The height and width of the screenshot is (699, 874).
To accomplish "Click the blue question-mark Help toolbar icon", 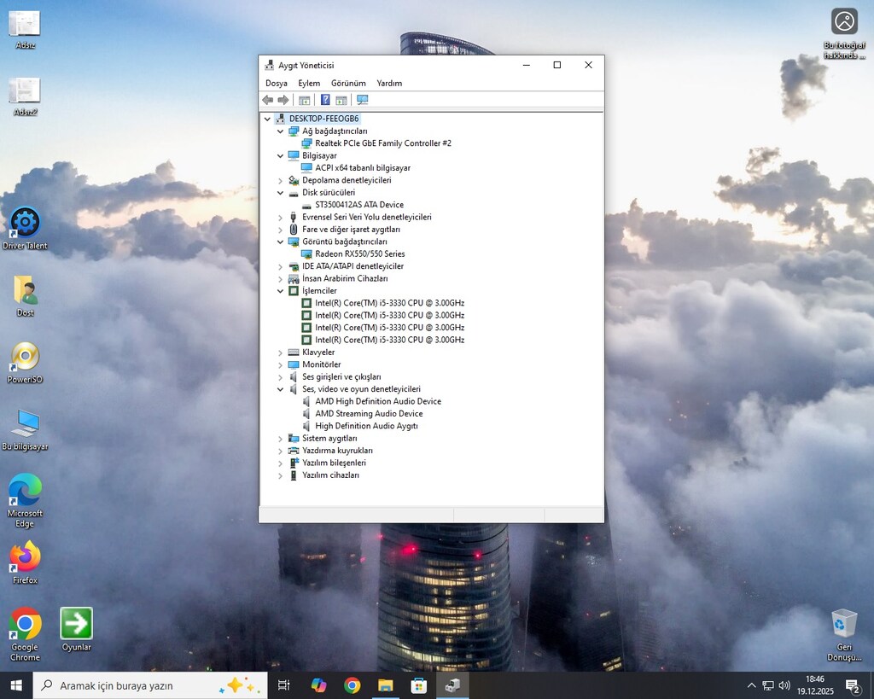I will point(325,100).
